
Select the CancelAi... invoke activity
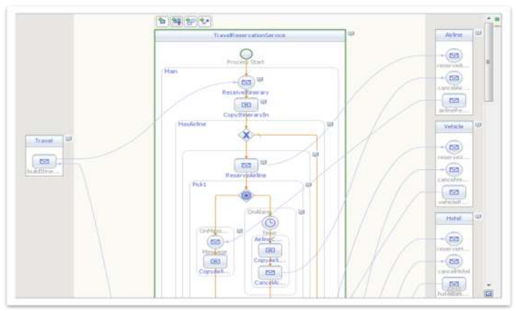(x=270, y=272)
